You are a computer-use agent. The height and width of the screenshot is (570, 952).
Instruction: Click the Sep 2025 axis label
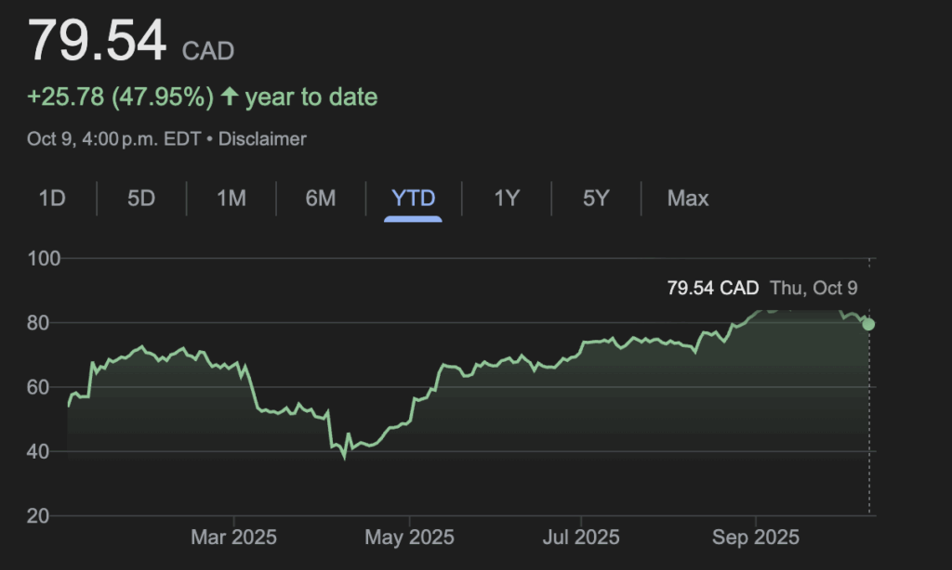pyautogui.click(x=755, y=538)
